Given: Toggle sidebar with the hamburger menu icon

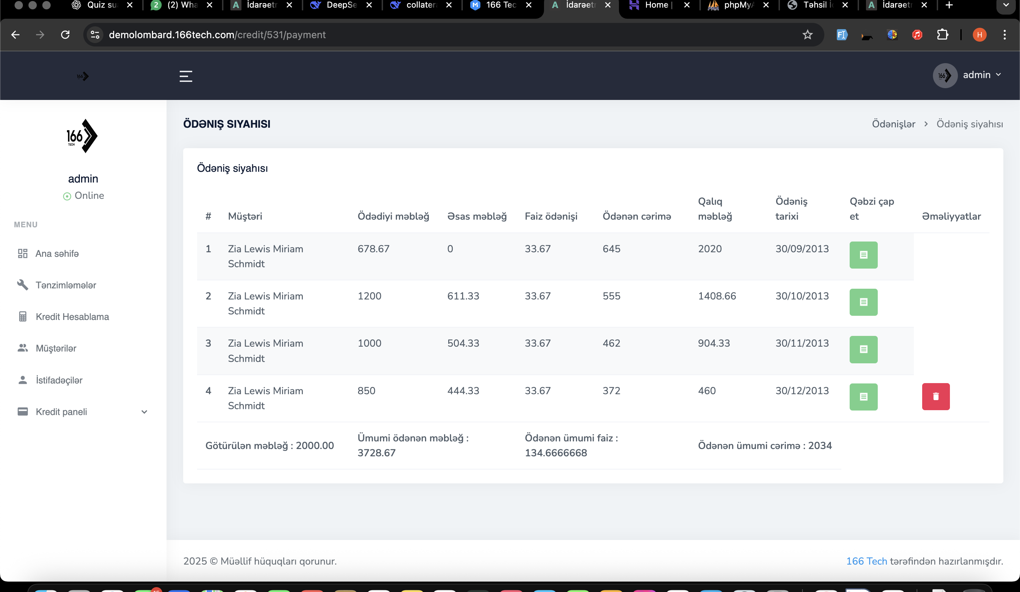Looking at the screenshot, I should tap(186, 76).
